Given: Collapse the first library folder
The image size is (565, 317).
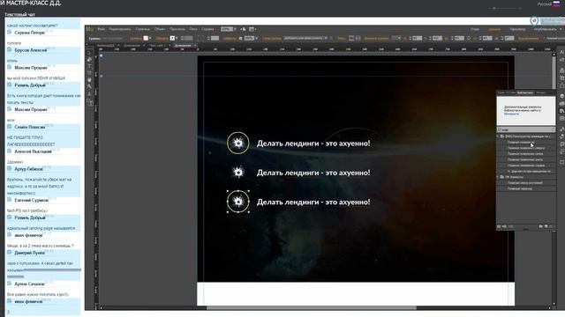Looking at the screenshot, I should (x=498, y=136).
